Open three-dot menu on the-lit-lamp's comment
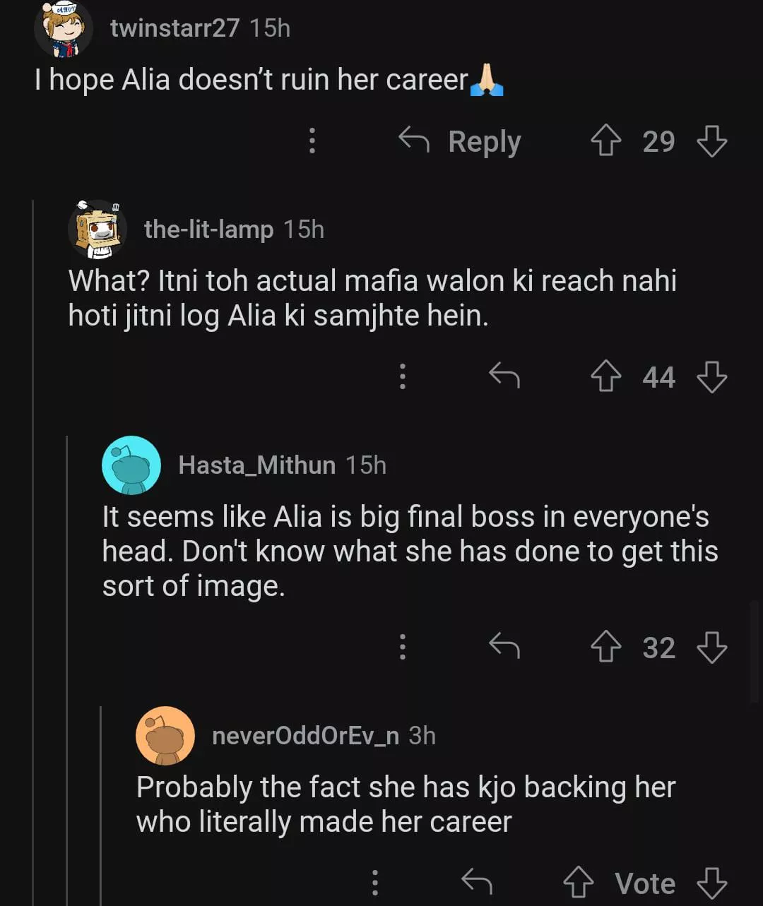Image resolution: width=763 pixels, height=906 pixels. tap(402, 376)
